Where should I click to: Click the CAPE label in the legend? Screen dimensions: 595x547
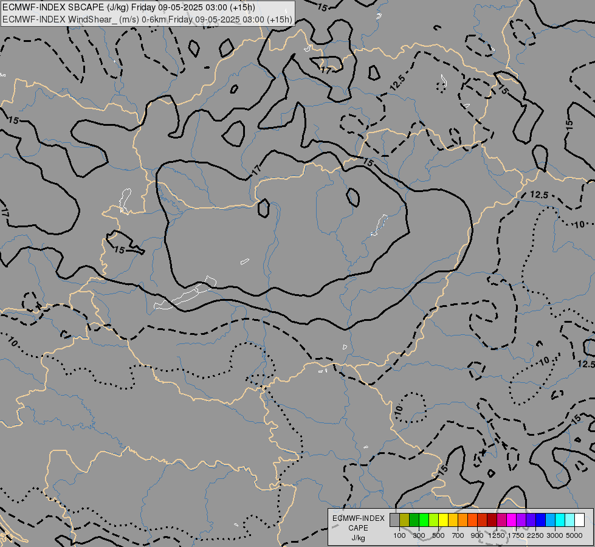(358, 528)
